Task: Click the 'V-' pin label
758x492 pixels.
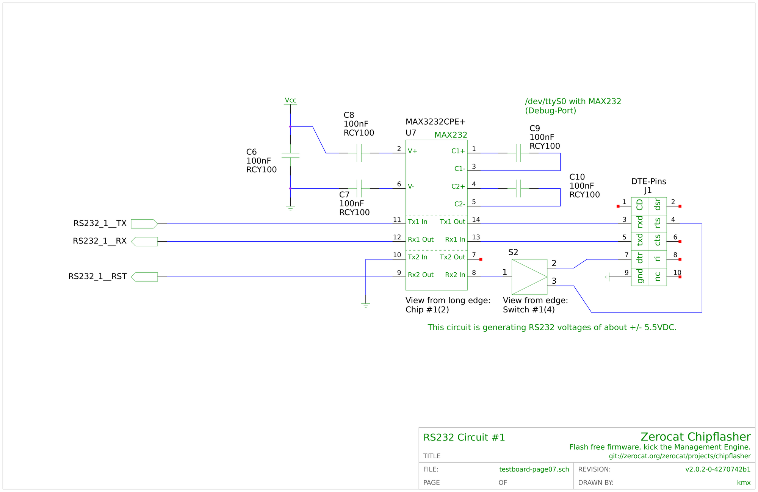Action: click(x=411, y=186)
